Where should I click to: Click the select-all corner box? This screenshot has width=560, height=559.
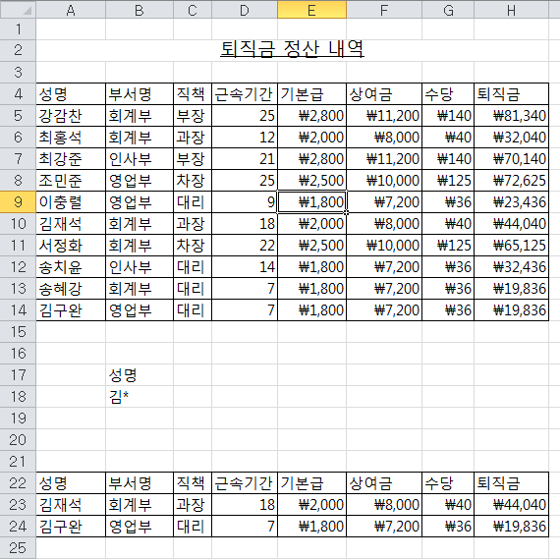(18, 10)
